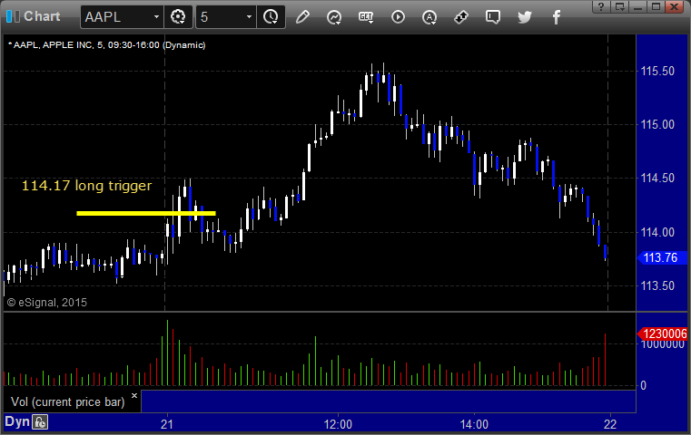This screenshot has width=691, height=435.
Task: Click the Dyn label at bottom left
Action: pos(17,421)
